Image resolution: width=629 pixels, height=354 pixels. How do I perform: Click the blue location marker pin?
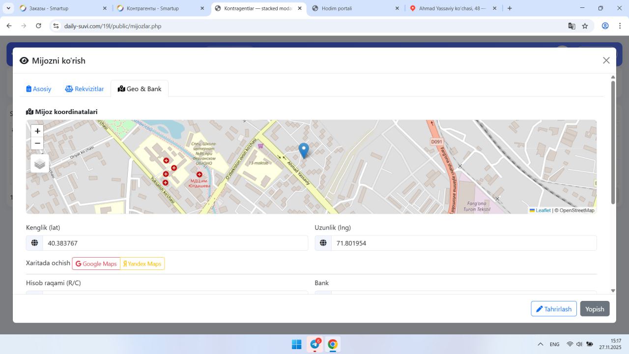(304, 149)
